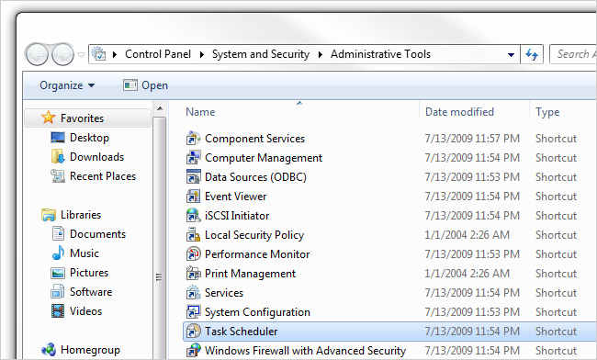Viewport: 597px width, 360px height.
Task: Go forward with the Forward arrow button
Action: tap(62, 54)
